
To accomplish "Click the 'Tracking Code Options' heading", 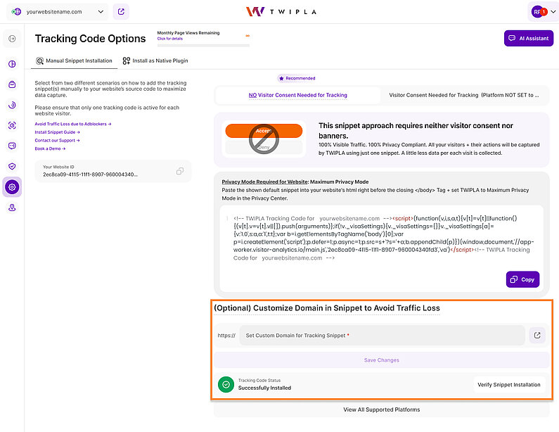I will point(90,39).
